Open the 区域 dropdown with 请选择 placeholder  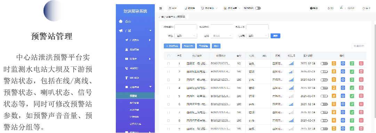[222, 36]
